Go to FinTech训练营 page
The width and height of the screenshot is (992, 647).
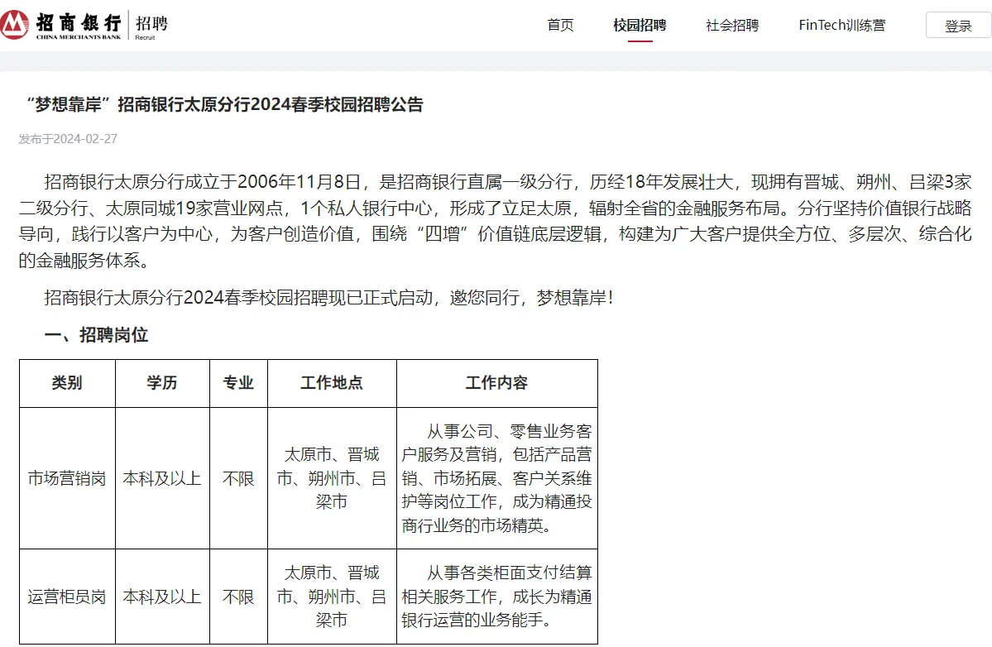click(x=842, y=26)
